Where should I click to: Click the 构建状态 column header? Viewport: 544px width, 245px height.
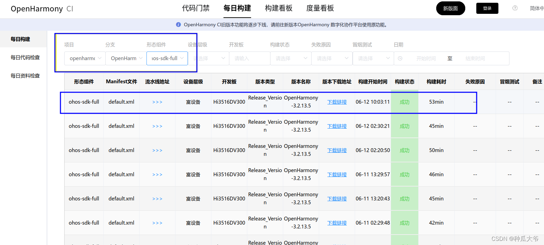404,82
